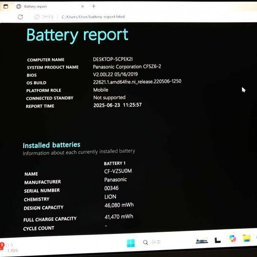Click the SERIAL NUMBER label
The height and width of the screenshot is (257, 257).
pyautogui.click(x=42, y=191)
